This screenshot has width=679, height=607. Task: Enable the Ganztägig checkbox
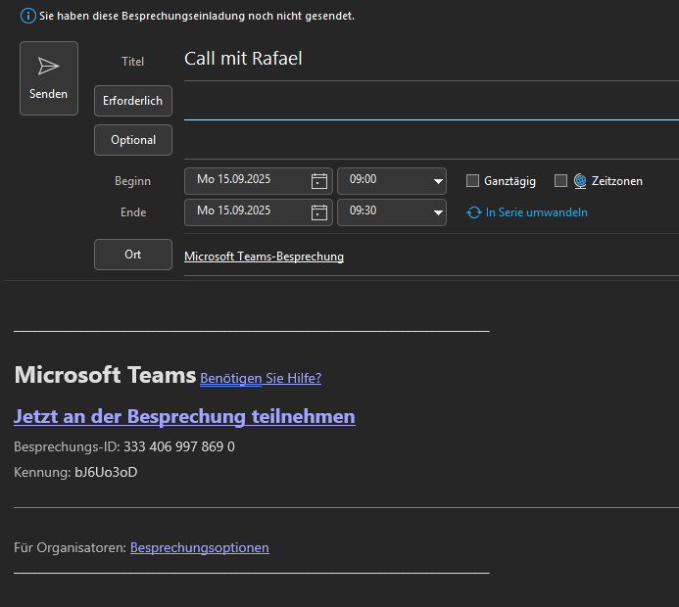coord(472,181)
